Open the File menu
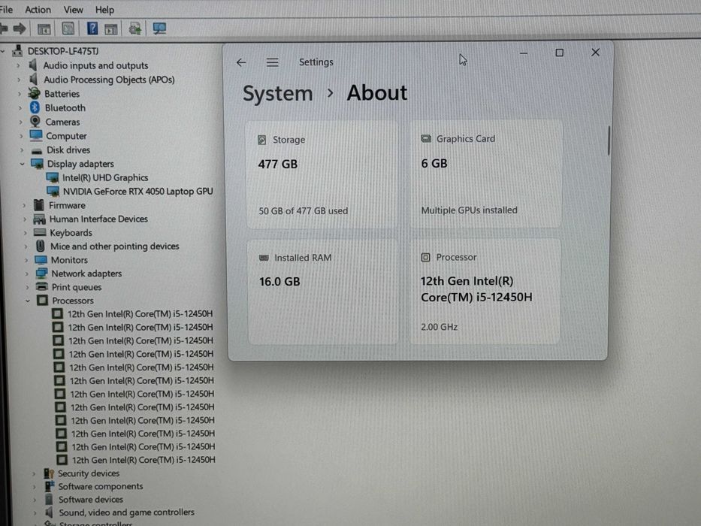The width and height of the screenshot is (701, 526). point(6,9)
